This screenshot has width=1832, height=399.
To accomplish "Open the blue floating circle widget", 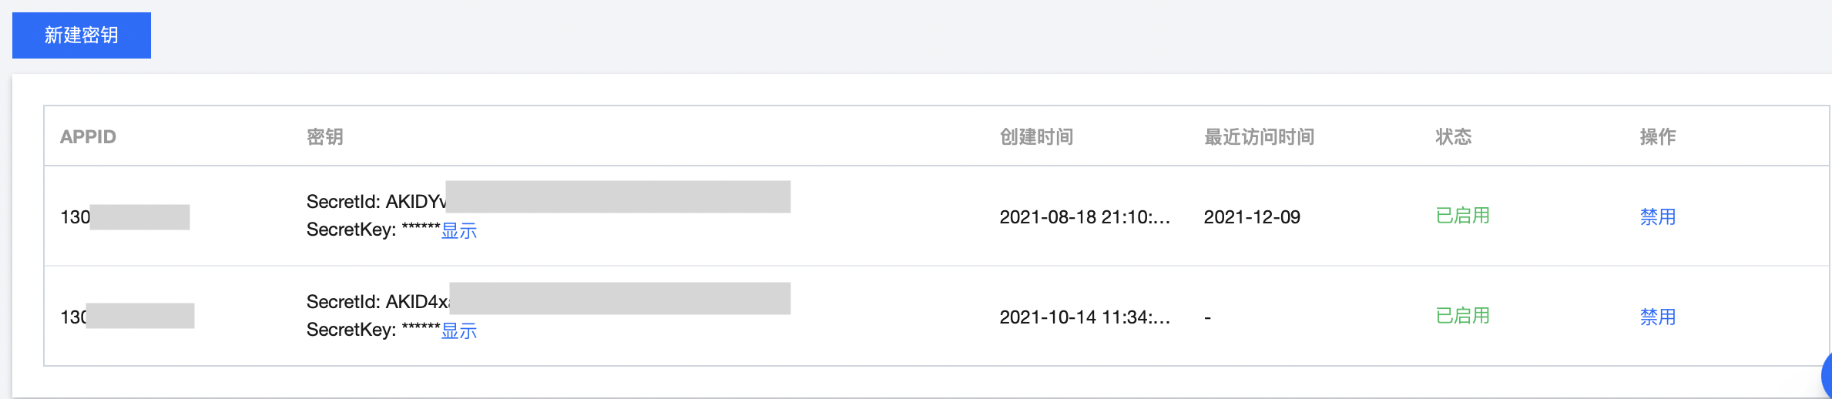I will pos(1826,377).
